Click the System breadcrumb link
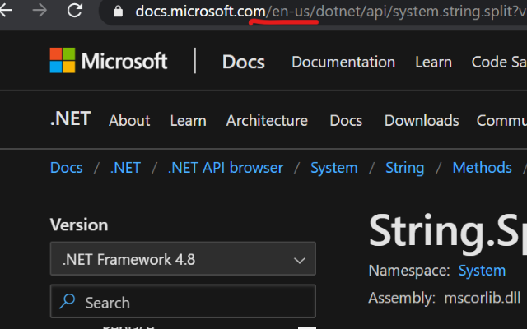Image resolution: width=527 pixels, height=329 pixels. (x=334, y=167)
